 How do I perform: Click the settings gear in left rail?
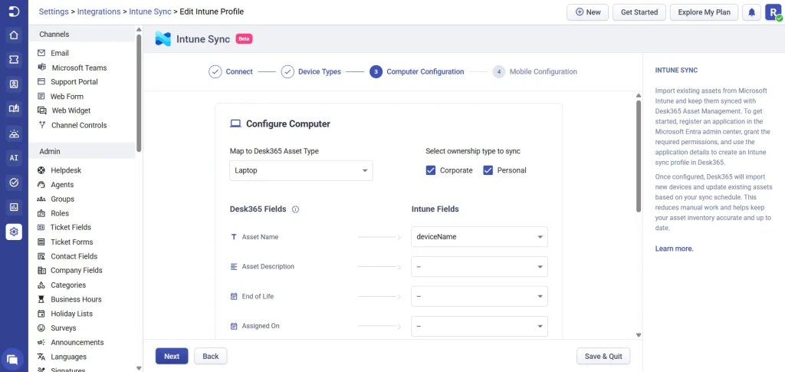(14, 232)
